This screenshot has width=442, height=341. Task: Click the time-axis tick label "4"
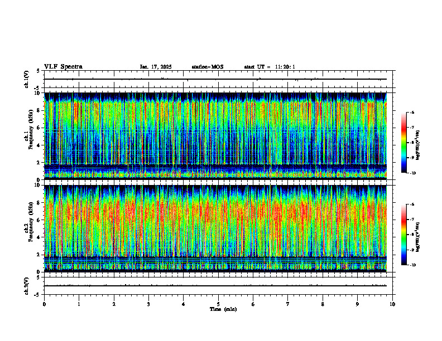184,304
